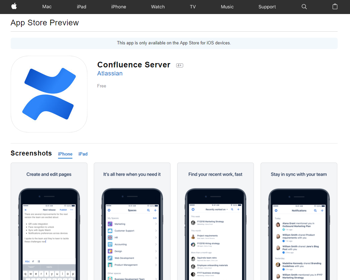
Task: View 'Stay in sync with your team' screenshot
Action: (x=299, y=221)
